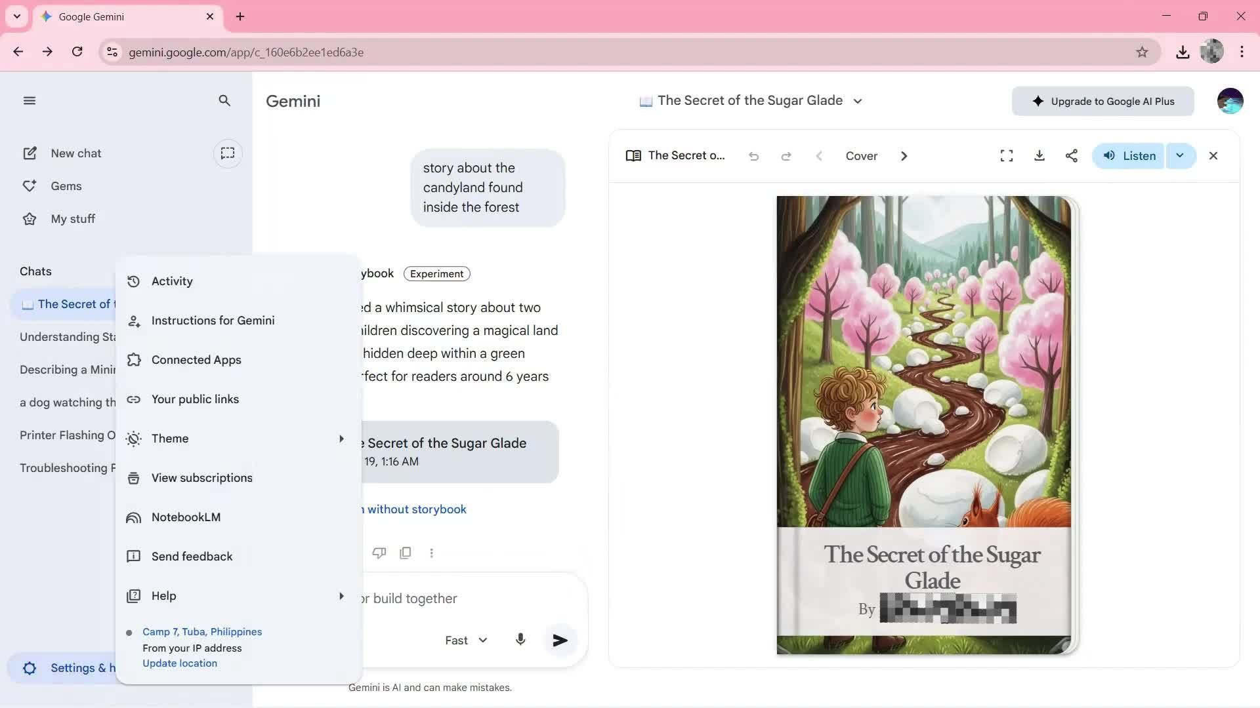Open more options on the response
The height and width of the screenshot is (708, 1260).
tap(431, 553)
